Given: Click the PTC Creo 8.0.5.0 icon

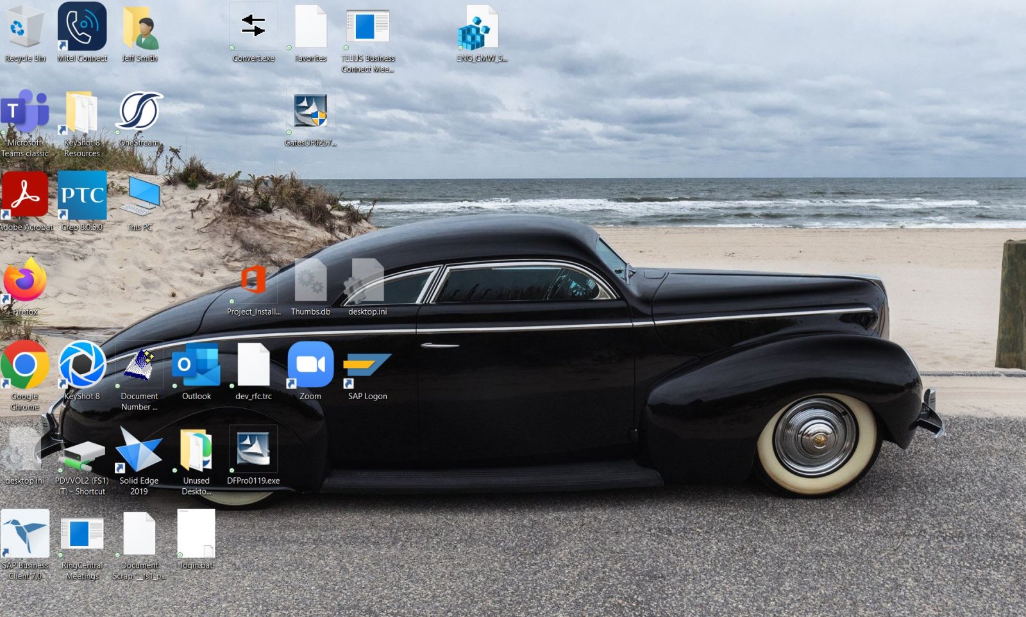Looking at the screenshot, I should pyautogui.click(x=82, y=195).
